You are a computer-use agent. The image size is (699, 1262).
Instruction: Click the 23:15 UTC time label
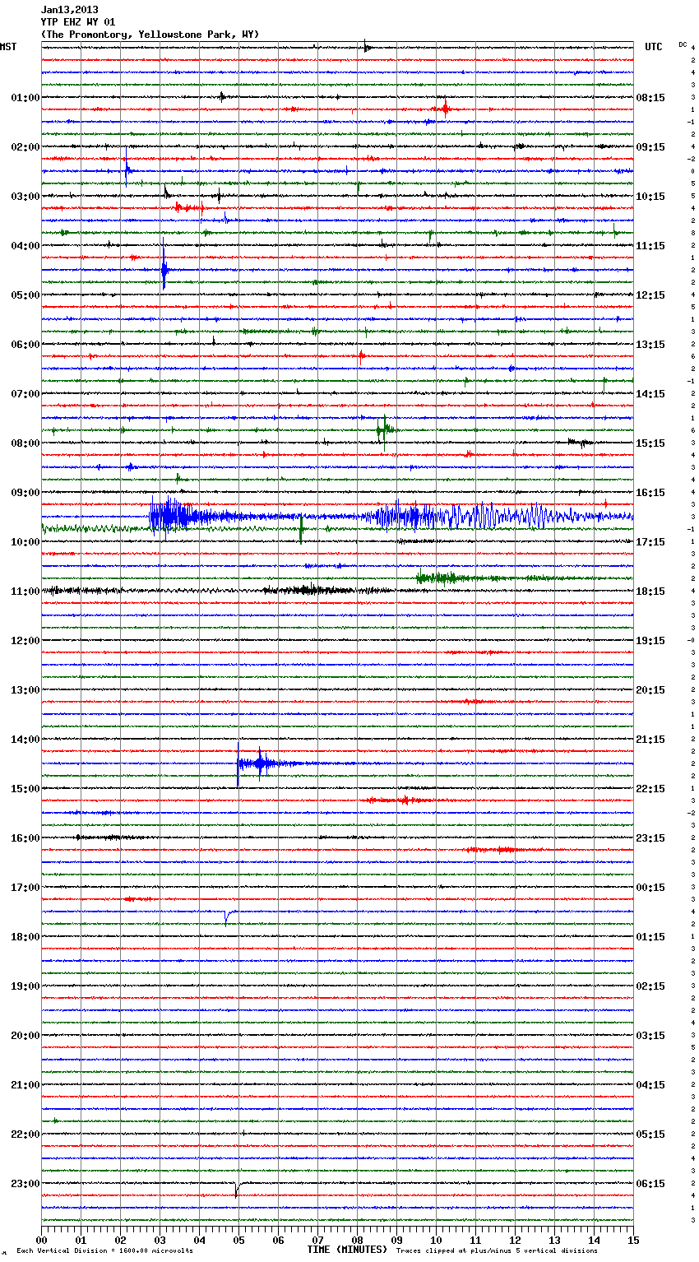[650, 838]
